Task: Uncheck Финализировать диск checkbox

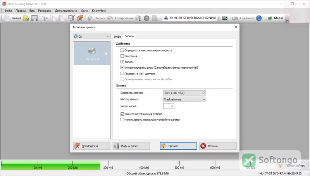Action: click(x=122, y=68)
